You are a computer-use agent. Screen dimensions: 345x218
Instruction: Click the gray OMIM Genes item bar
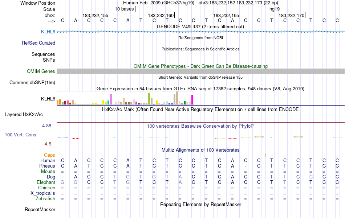201,71
